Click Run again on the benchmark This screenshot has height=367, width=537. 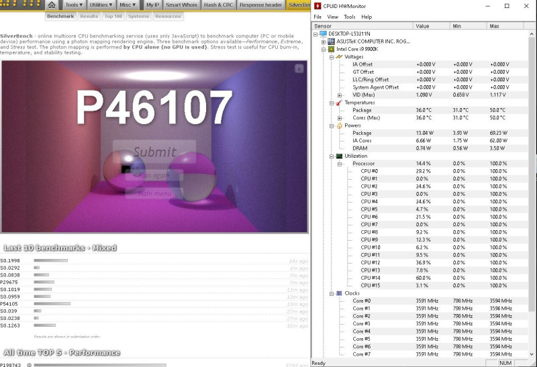pos(154,175)
